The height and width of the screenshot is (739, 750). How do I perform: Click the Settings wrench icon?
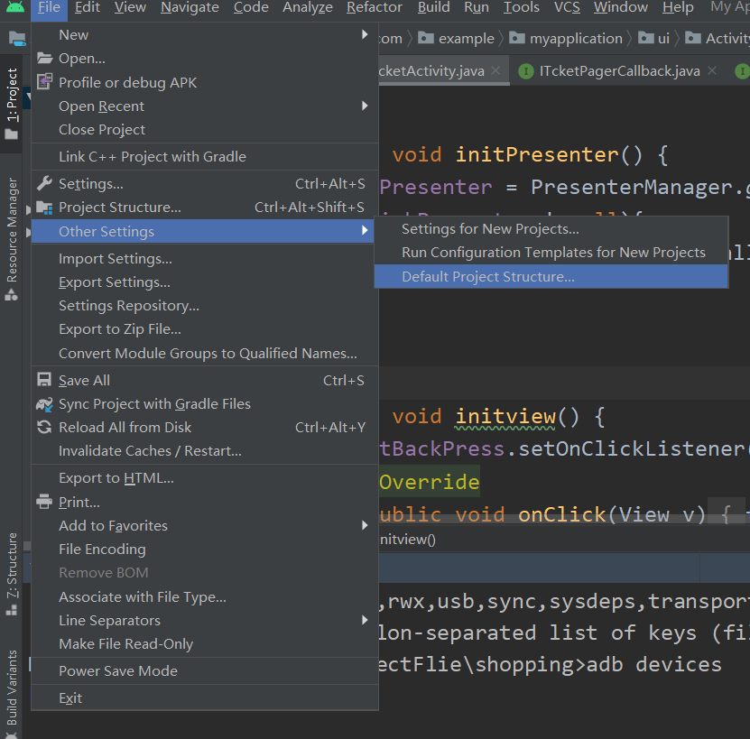(44, 184)
